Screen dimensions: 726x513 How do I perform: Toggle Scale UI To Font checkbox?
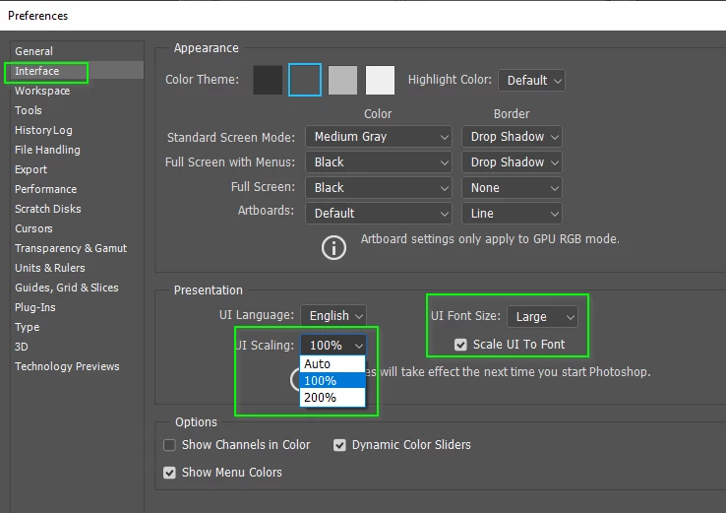[x=460, y=345]
